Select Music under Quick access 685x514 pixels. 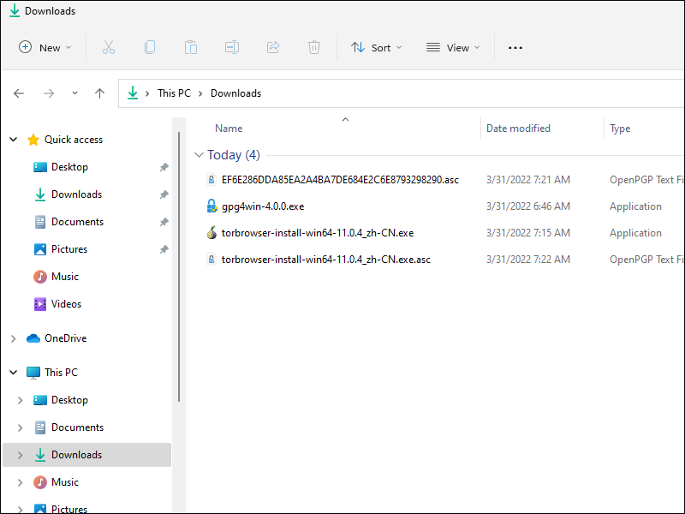pyautogui.click(x=64, y=277)
